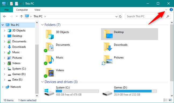Select Data (E:) in the navigation pane
The image size is (174, 103).
tap(17, 79)
